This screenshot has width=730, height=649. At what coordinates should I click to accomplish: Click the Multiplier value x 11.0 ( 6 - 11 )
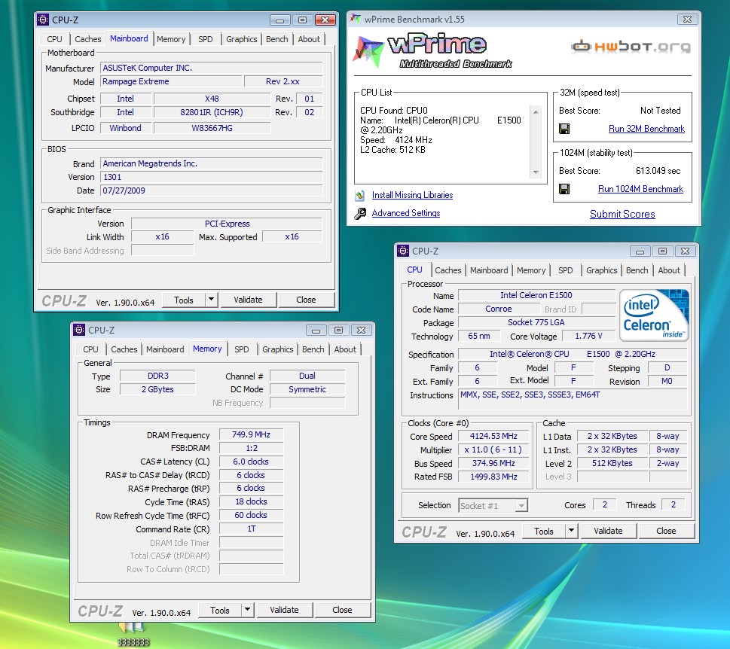click(493, 449)
